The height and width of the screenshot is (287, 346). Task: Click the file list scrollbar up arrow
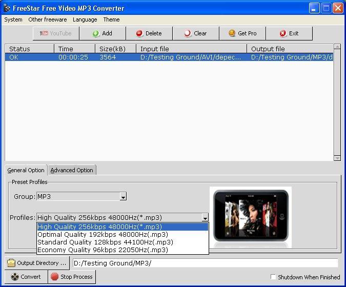click(x=337, y=47)
